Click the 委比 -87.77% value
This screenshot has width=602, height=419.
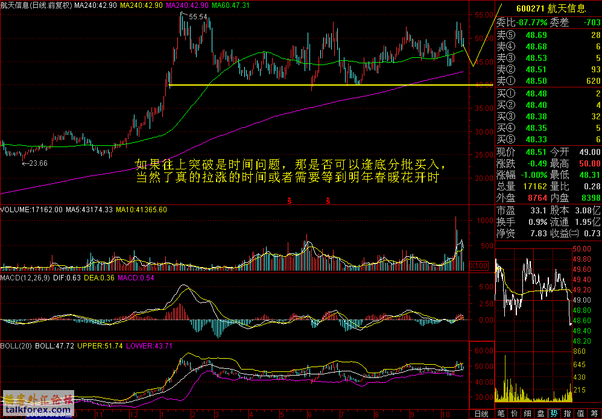532,23
